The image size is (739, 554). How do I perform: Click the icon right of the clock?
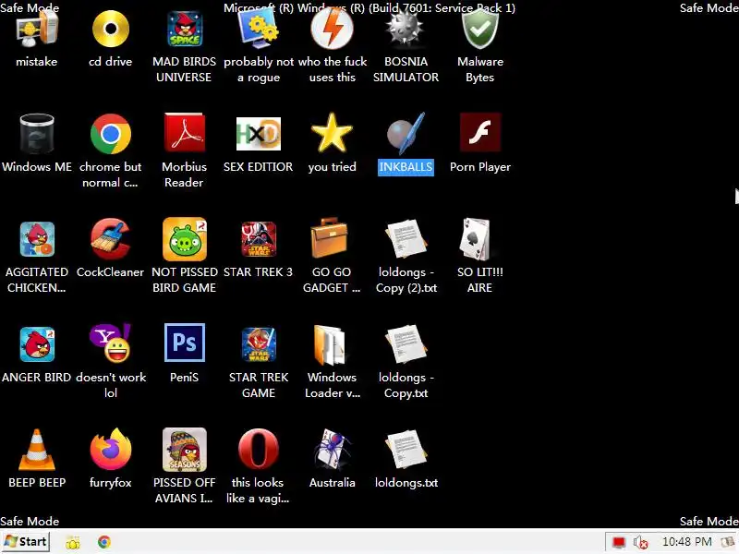point(729,542)
